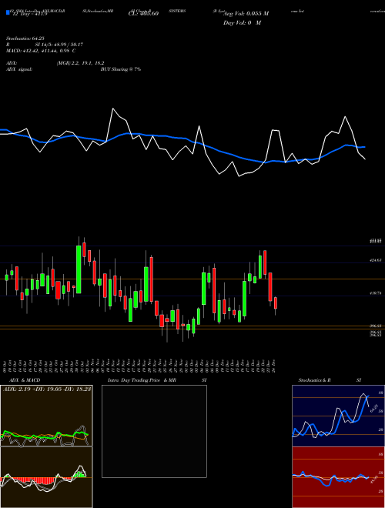Click the "Stochastics & R" panel title
This screenshot has height=508, width=385.
[x=315, y=380]
